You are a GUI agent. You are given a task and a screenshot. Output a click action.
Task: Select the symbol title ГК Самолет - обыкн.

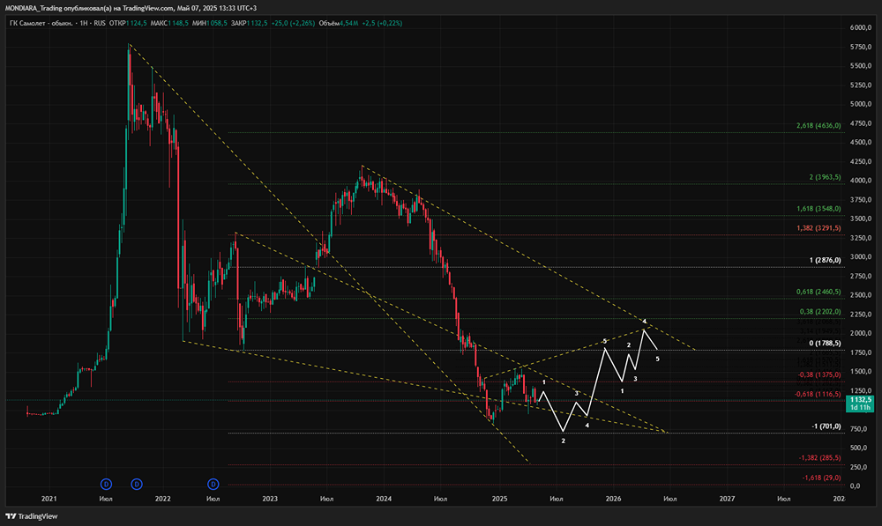point(41,23)
